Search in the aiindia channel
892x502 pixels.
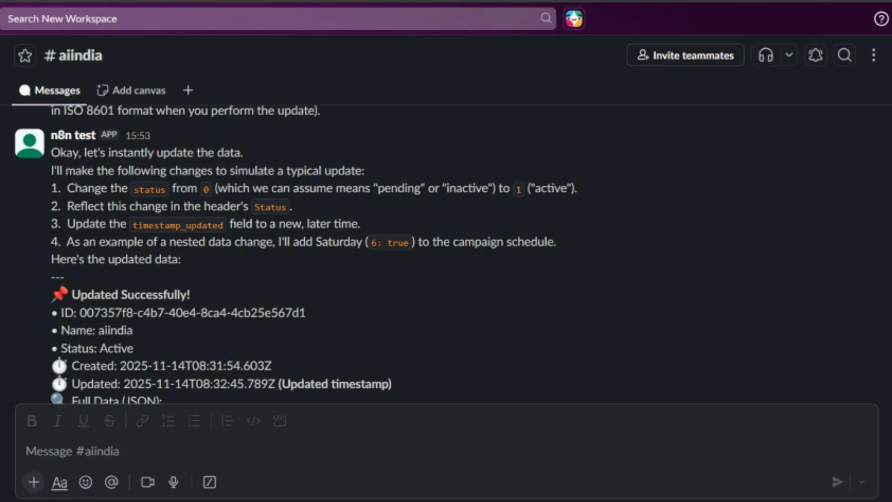pos(845,55)
